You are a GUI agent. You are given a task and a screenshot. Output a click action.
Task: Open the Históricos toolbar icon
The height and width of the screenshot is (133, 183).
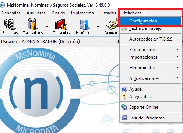pyautogui.click(x=84, y=27)
